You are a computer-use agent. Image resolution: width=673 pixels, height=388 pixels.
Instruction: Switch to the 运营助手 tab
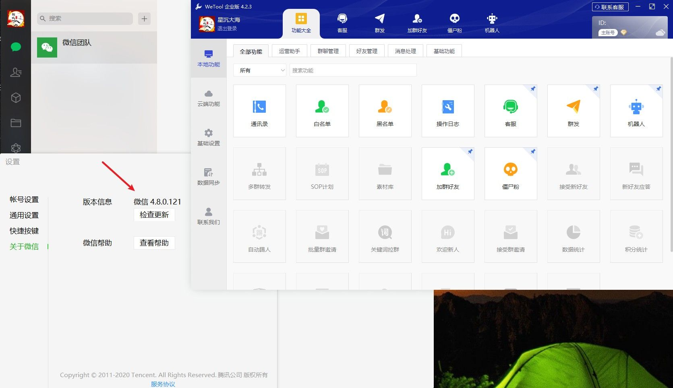pos(290,51)
